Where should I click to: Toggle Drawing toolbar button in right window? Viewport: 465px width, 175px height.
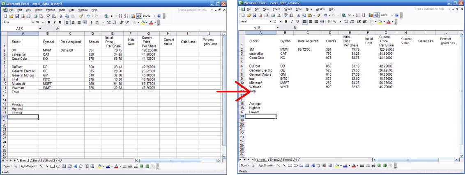(376, 16)
